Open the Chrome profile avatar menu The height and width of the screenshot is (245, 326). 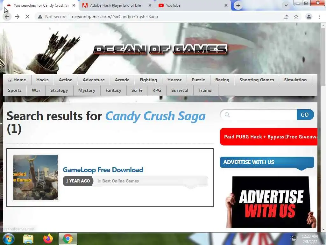(x=309, y=17)
